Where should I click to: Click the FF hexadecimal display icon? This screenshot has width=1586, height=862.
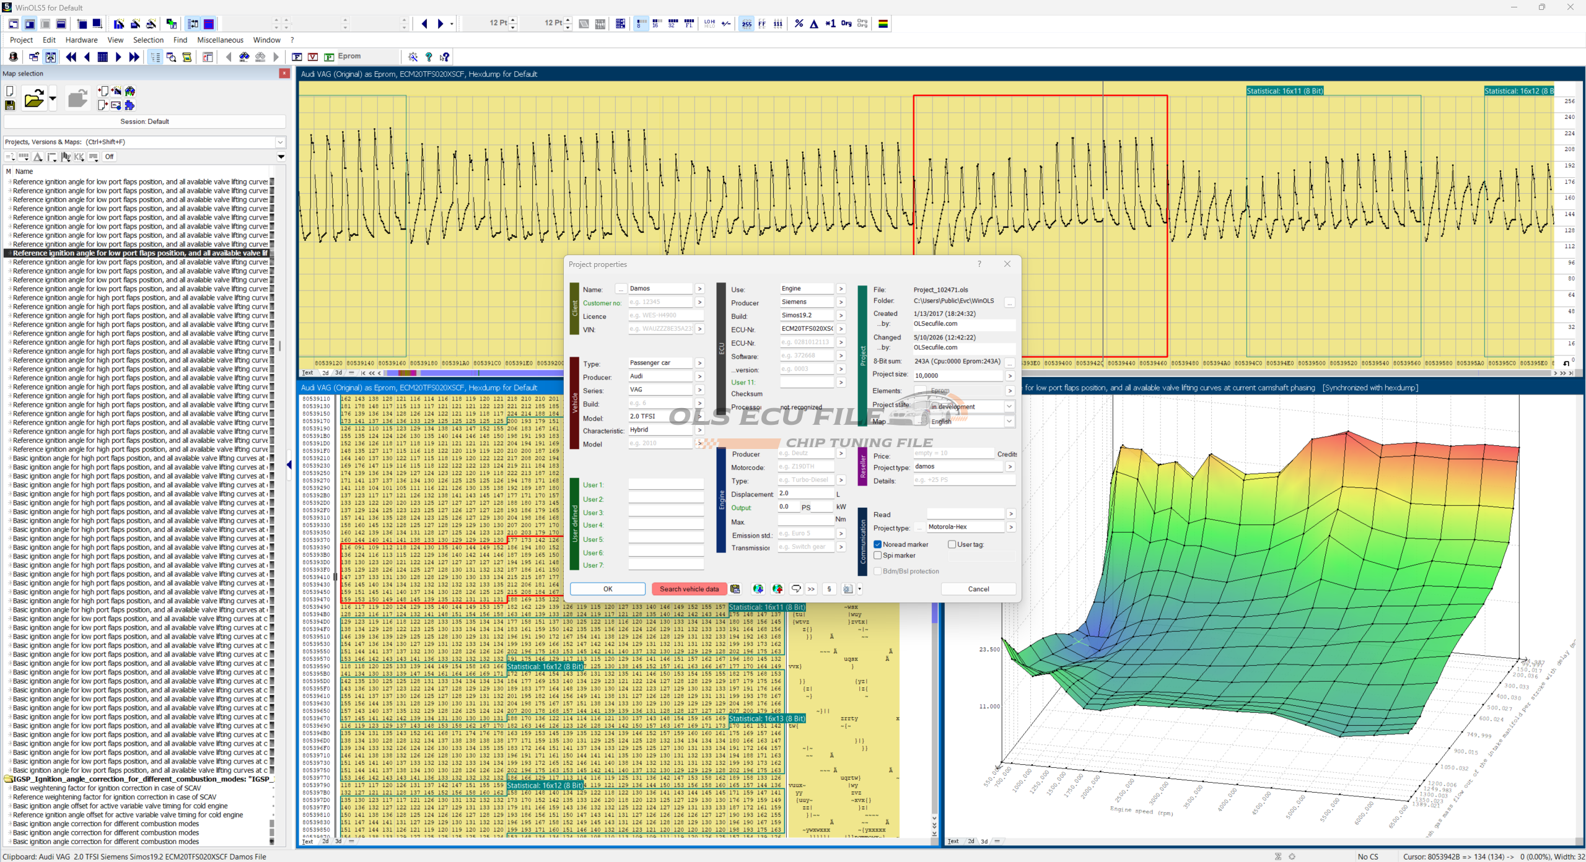[x=762, y=24]
